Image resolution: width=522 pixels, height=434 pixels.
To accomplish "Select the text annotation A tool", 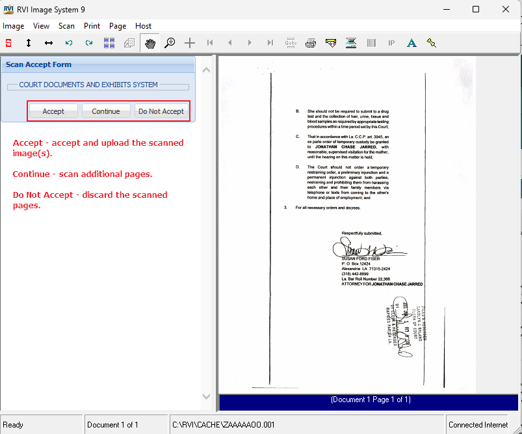I will 411,43.
